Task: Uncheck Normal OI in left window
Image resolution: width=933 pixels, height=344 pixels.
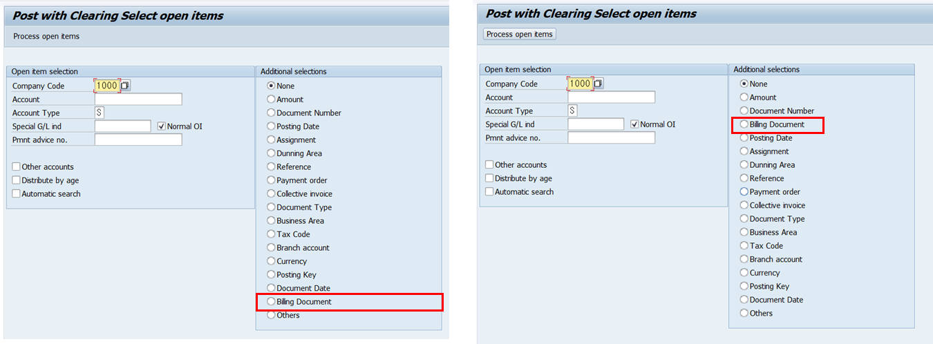Action: point(162,126)
